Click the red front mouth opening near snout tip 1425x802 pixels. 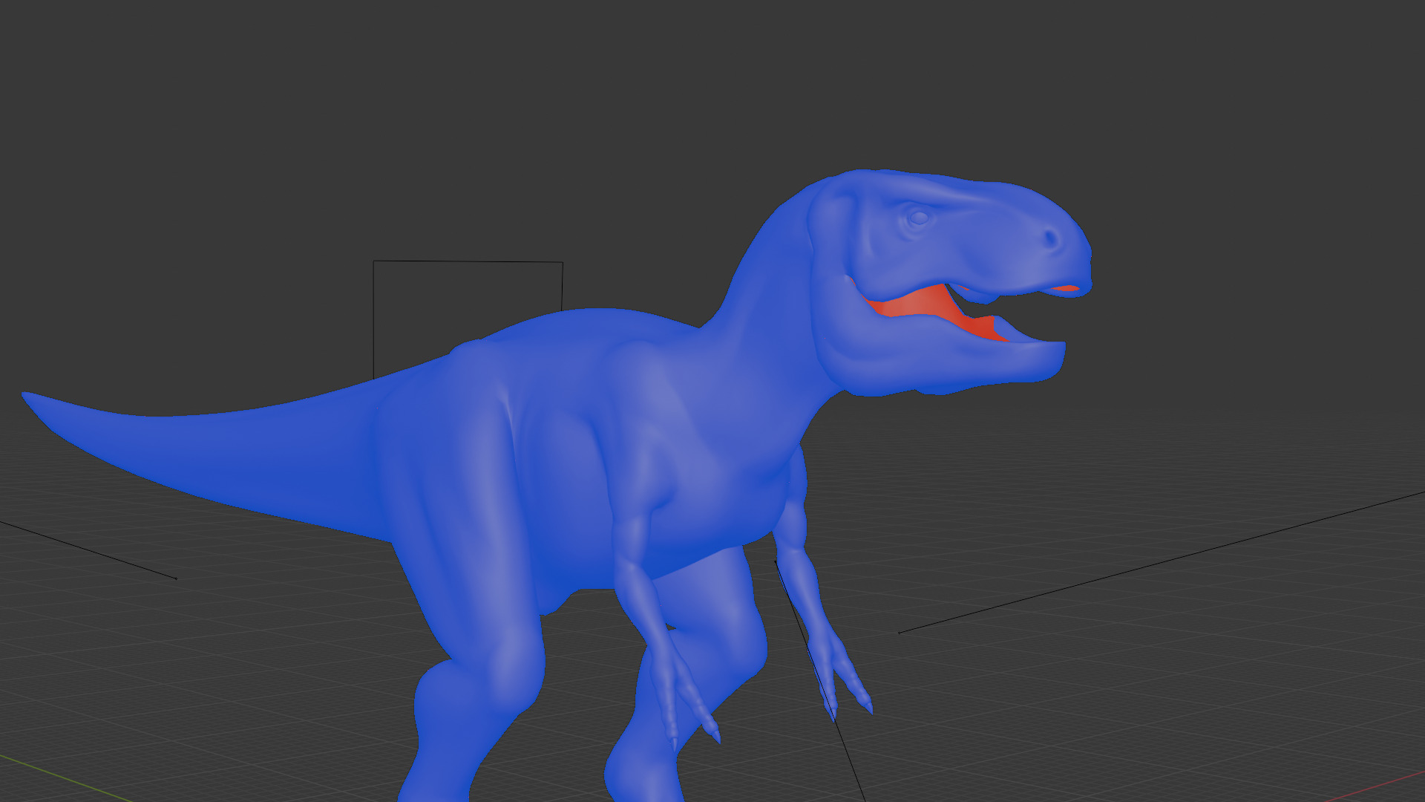point(1067,288)
